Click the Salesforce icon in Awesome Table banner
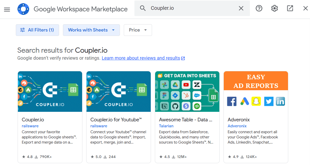 pos(197,96)
